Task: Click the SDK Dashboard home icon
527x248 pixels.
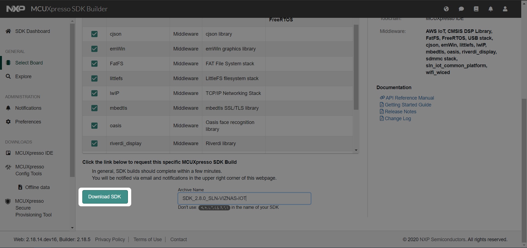Action: pos(8,31)
